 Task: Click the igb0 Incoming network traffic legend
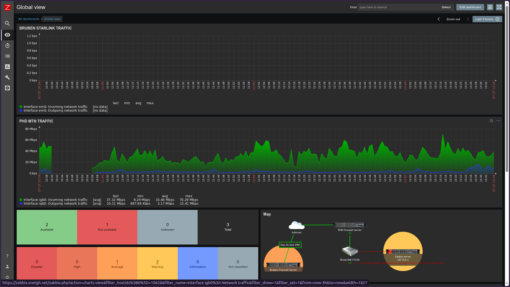click(56, 200)
